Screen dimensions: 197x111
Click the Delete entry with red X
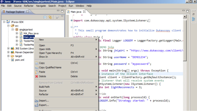tap(42, 76)
